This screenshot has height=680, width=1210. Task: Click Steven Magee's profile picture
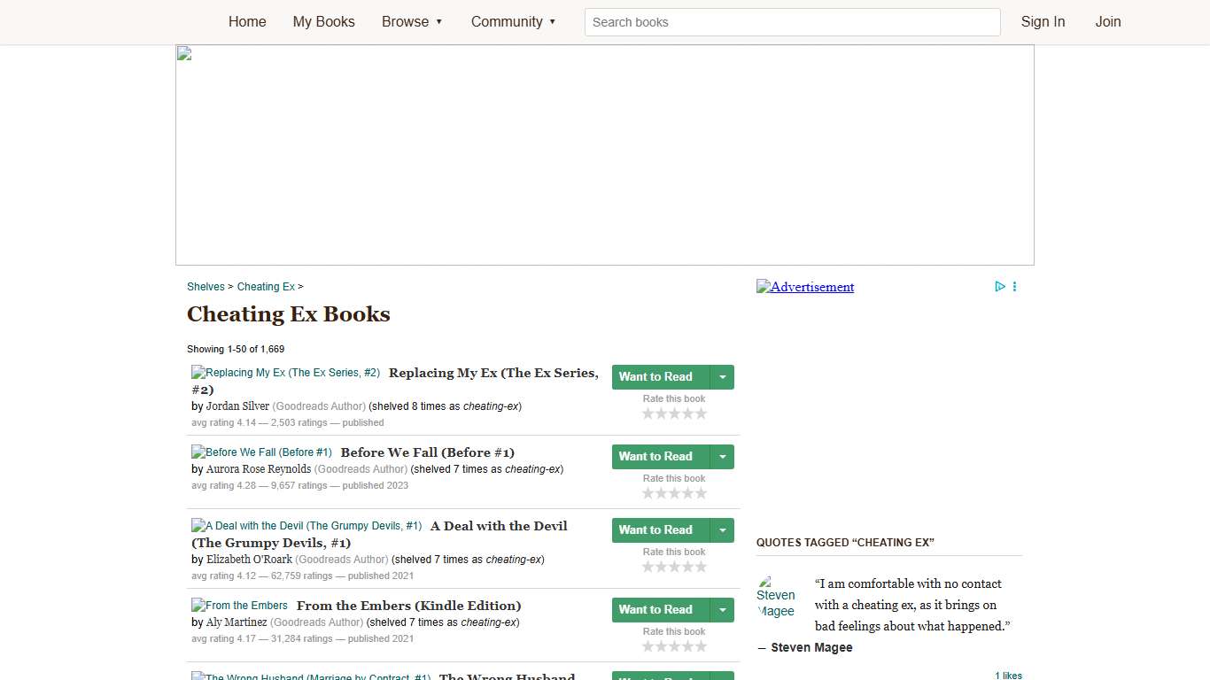tap(777, 594)
